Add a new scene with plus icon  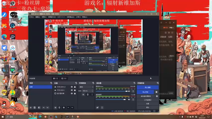pos(31,108)
